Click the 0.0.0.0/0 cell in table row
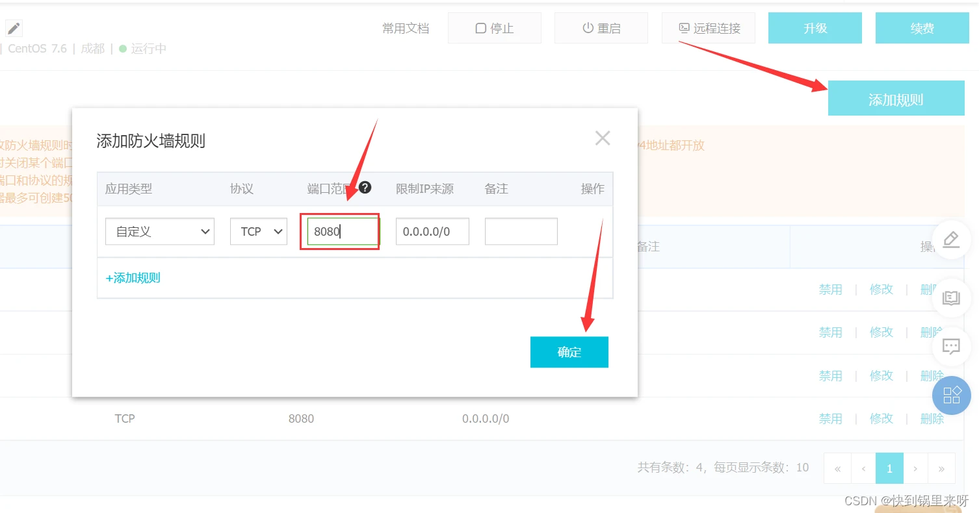 click(486, 419)
